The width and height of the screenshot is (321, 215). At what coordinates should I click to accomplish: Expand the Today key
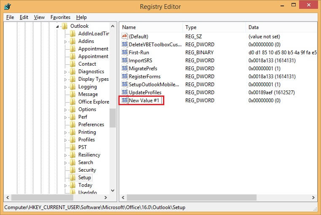tap(65, 186)
